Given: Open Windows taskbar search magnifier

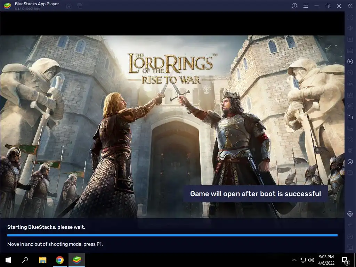Looking at the screenshot, I should pos(25,260).
